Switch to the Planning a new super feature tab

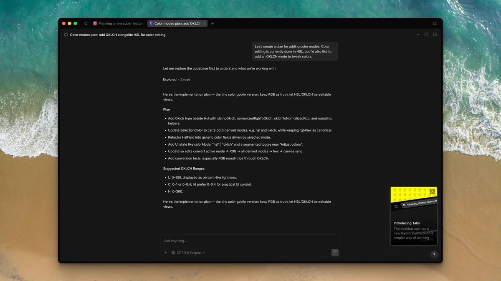[x=118, y=24]
